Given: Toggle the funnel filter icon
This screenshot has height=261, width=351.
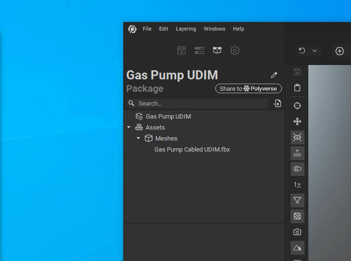Looking at the screenshot, I should pos(297,200).
